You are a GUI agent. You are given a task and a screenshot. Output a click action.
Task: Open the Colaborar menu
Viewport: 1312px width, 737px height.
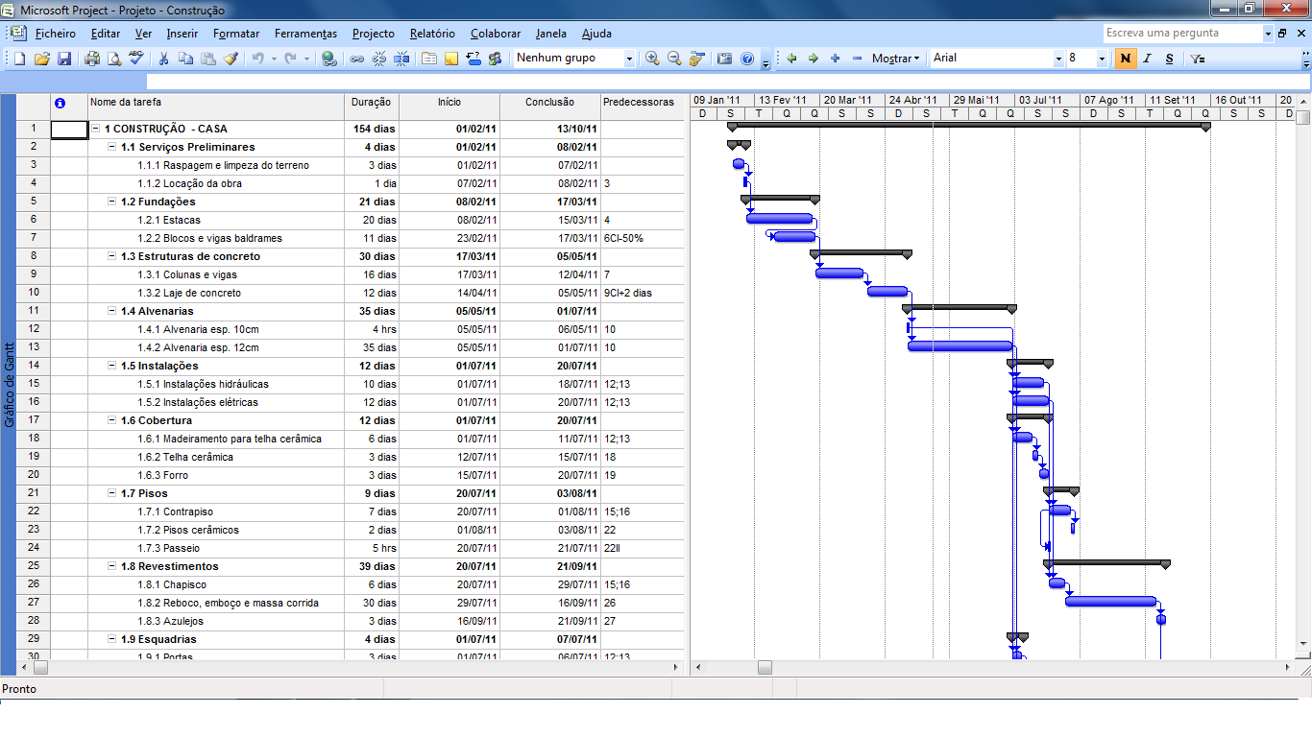point(495,34)
